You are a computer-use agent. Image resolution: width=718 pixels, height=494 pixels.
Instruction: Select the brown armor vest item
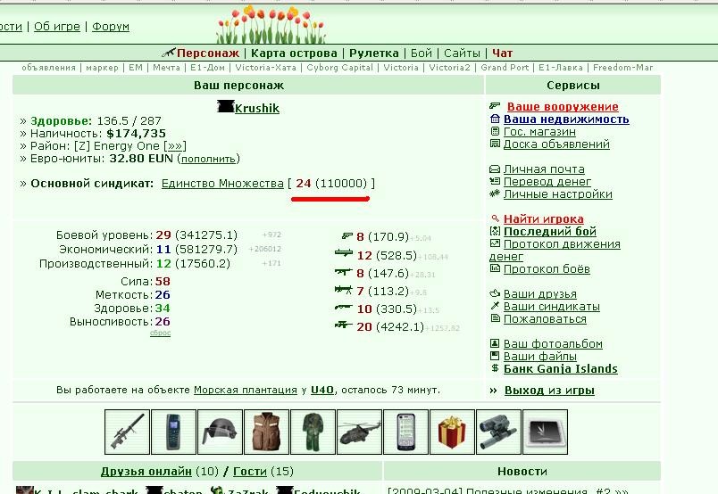click(266, 432)
